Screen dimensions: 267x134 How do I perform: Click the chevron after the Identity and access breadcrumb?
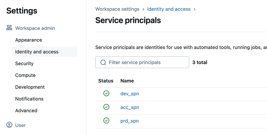195,9
